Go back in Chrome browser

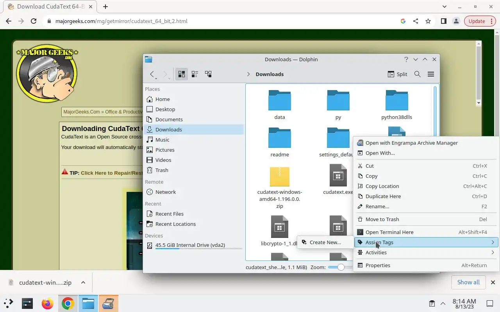(9, 21)
